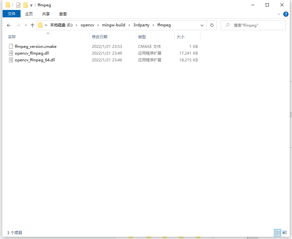Click the Back navigation arrow
Image resolution: width=292 pixels, height=239 pixels.
[9, 25]
